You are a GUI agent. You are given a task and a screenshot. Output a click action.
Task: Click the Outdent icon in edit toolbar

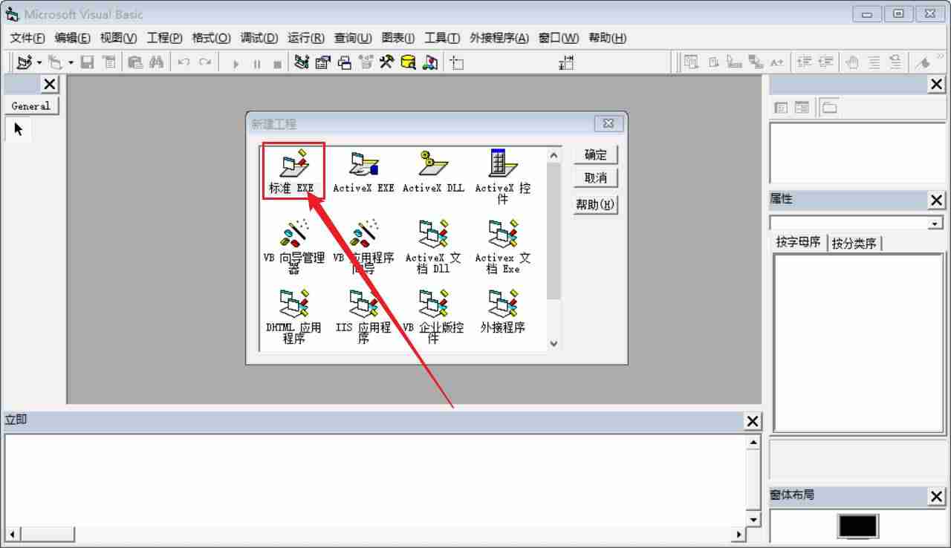[x=825, y=62]
